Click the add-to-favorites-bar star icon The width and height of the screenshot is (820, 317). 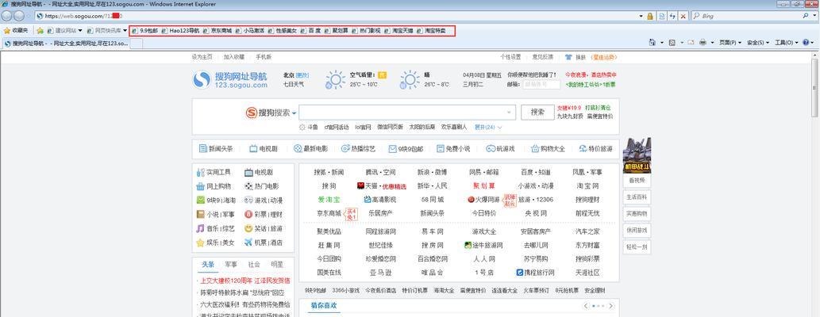click(40, 31)
